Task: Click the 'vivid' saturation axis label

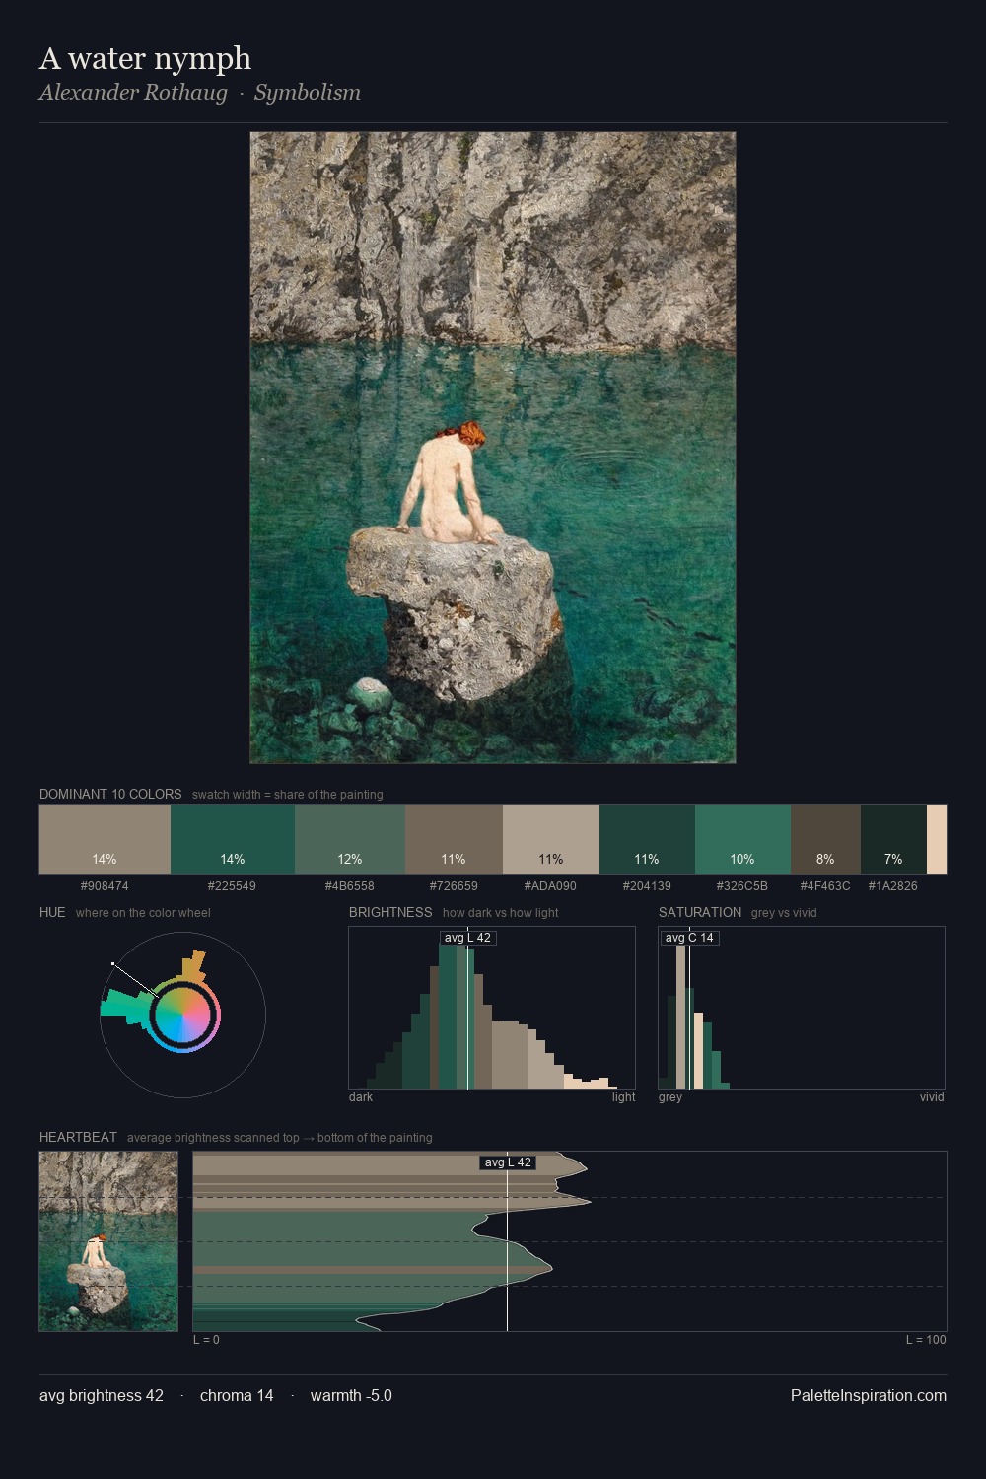Action: tap(932, 1097)
